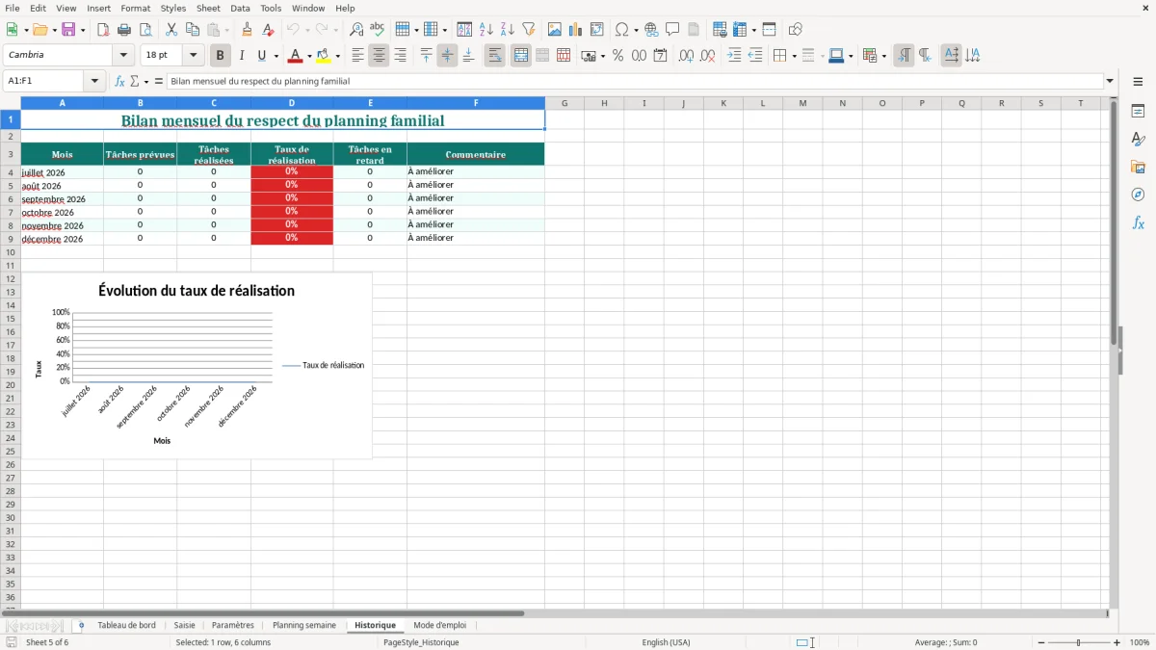The height and width of the screenshot is (650, 1156).
Task: Switch to Mode d'emploi sheet tab
Action: pos(439,626)
